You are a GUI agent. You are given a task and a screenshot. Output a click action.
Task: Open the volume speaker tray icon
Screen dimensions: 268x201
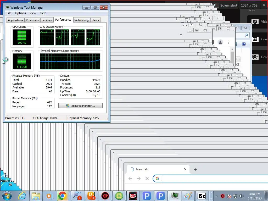pos(242,196)
